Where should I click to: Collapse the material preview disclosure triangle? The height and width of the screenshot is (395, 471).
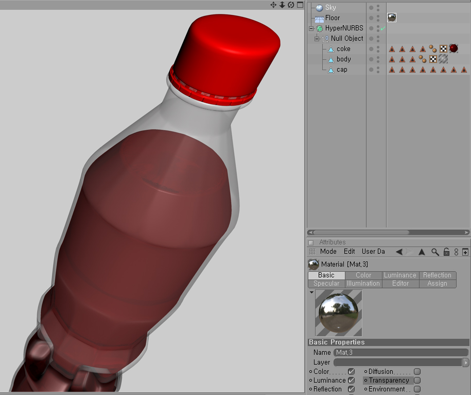(x=311, y=292)
